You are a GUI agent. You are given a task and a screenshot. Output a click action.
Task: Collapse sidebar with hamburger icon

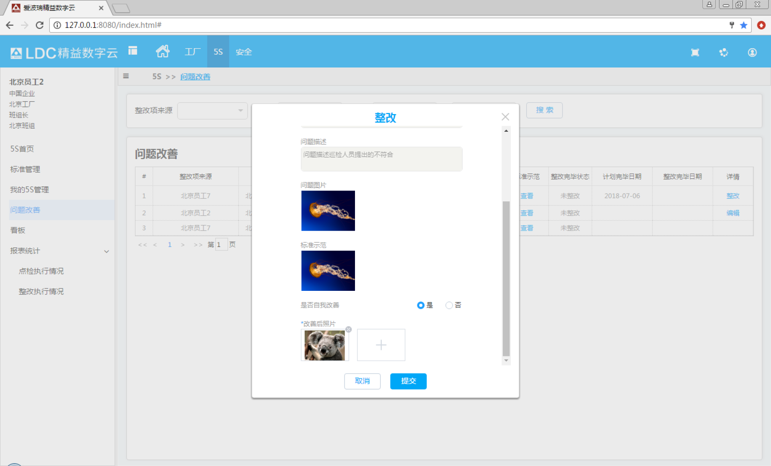(126, 76)
